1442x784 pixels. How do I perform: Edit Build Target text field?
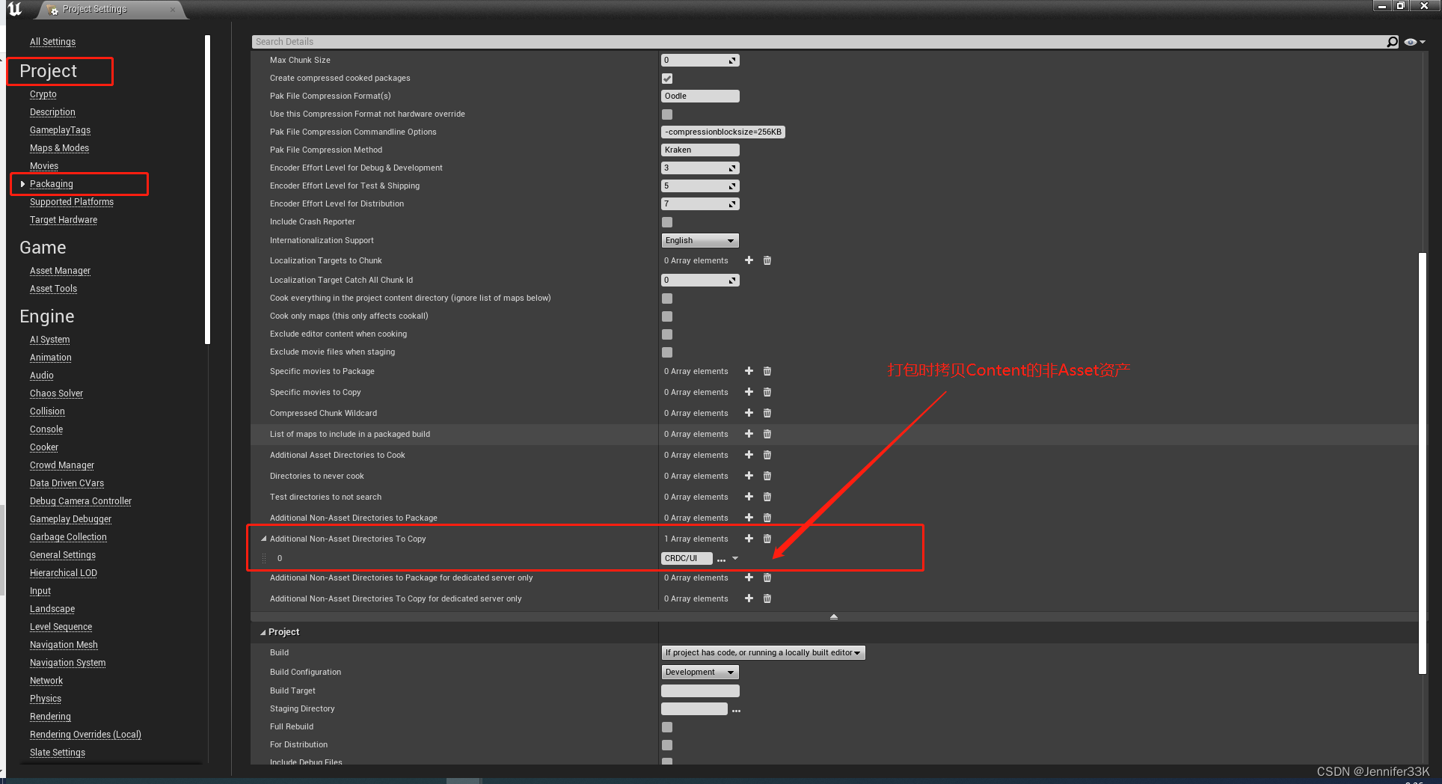(700, 690)
